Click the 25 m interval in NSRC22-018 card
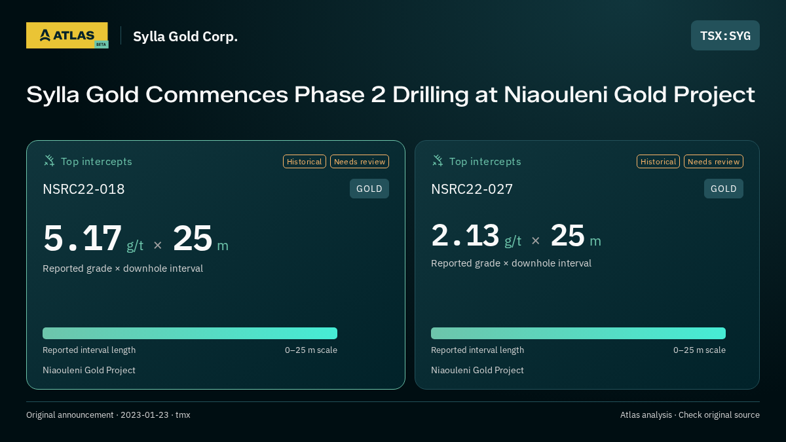The image size is (786, 442). pyautogui.click(x=200, y=238)
